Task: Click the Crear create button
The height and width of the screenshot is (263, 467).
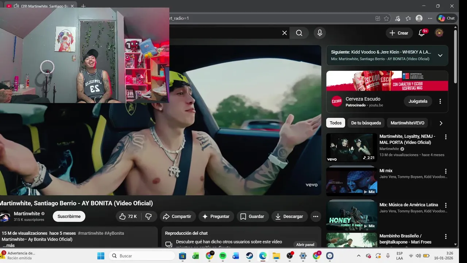Action: (x=399, y=33)
